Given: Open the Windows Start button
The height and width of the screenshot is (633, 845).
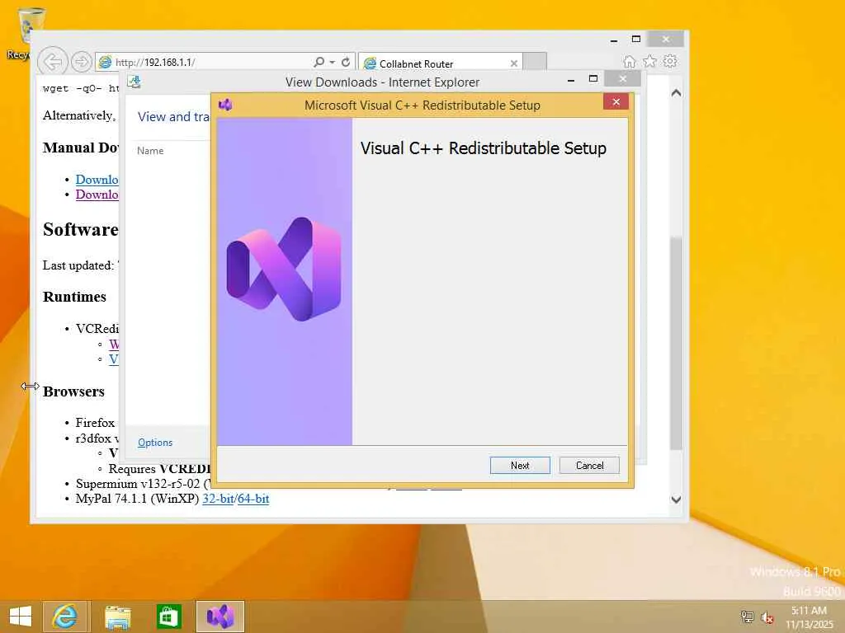Looking at the screenshot, I should pyautogui.click(x=21, y=617).
